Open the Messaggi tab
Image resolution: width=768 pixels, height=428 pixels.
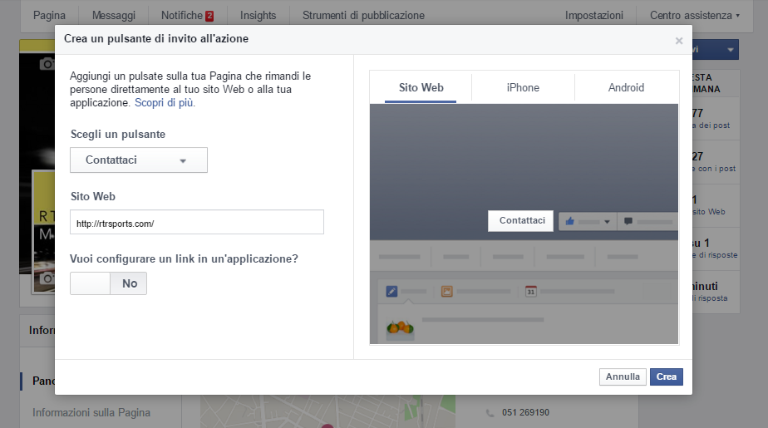[114, 15]
